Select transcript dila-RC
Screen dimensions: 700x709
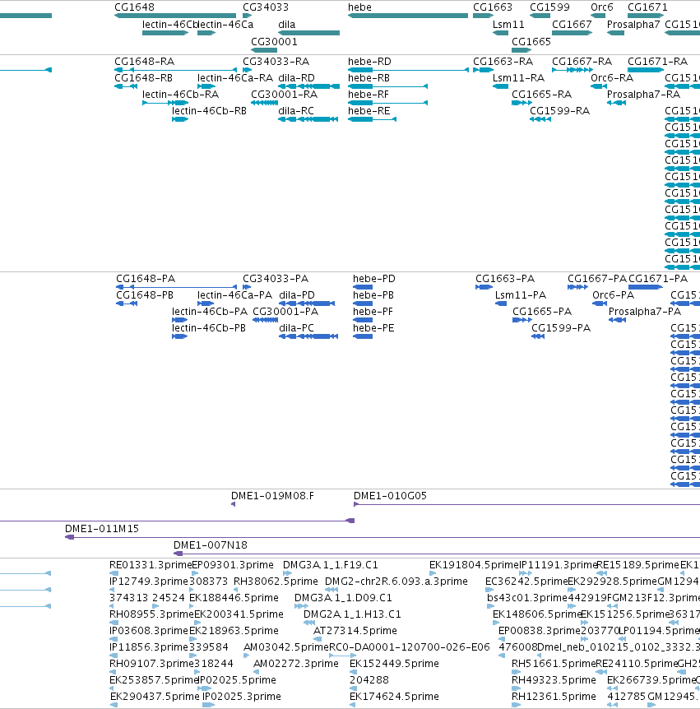[296, 111]
